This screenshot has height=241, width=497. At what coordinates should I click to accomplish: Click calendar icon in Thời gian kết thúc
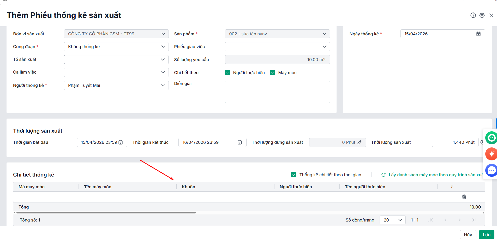[x=240, y=142]
